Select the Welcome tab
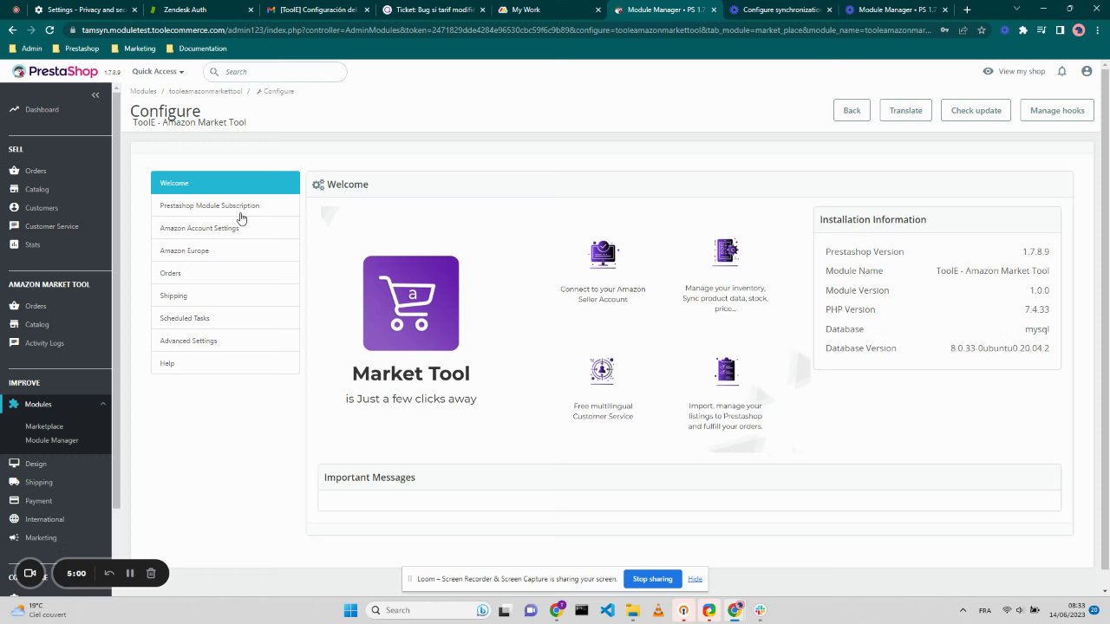The image size is (1110, 624). 225,183
